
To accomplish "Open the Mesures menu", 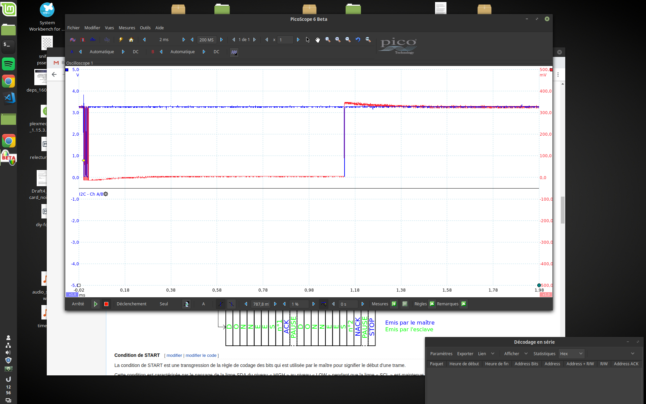I will 127,28.
